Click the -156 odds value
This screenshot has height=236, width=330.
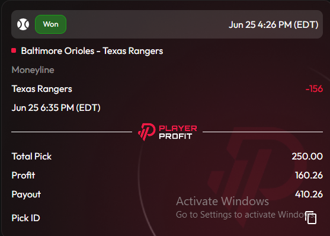coord(314,89)
